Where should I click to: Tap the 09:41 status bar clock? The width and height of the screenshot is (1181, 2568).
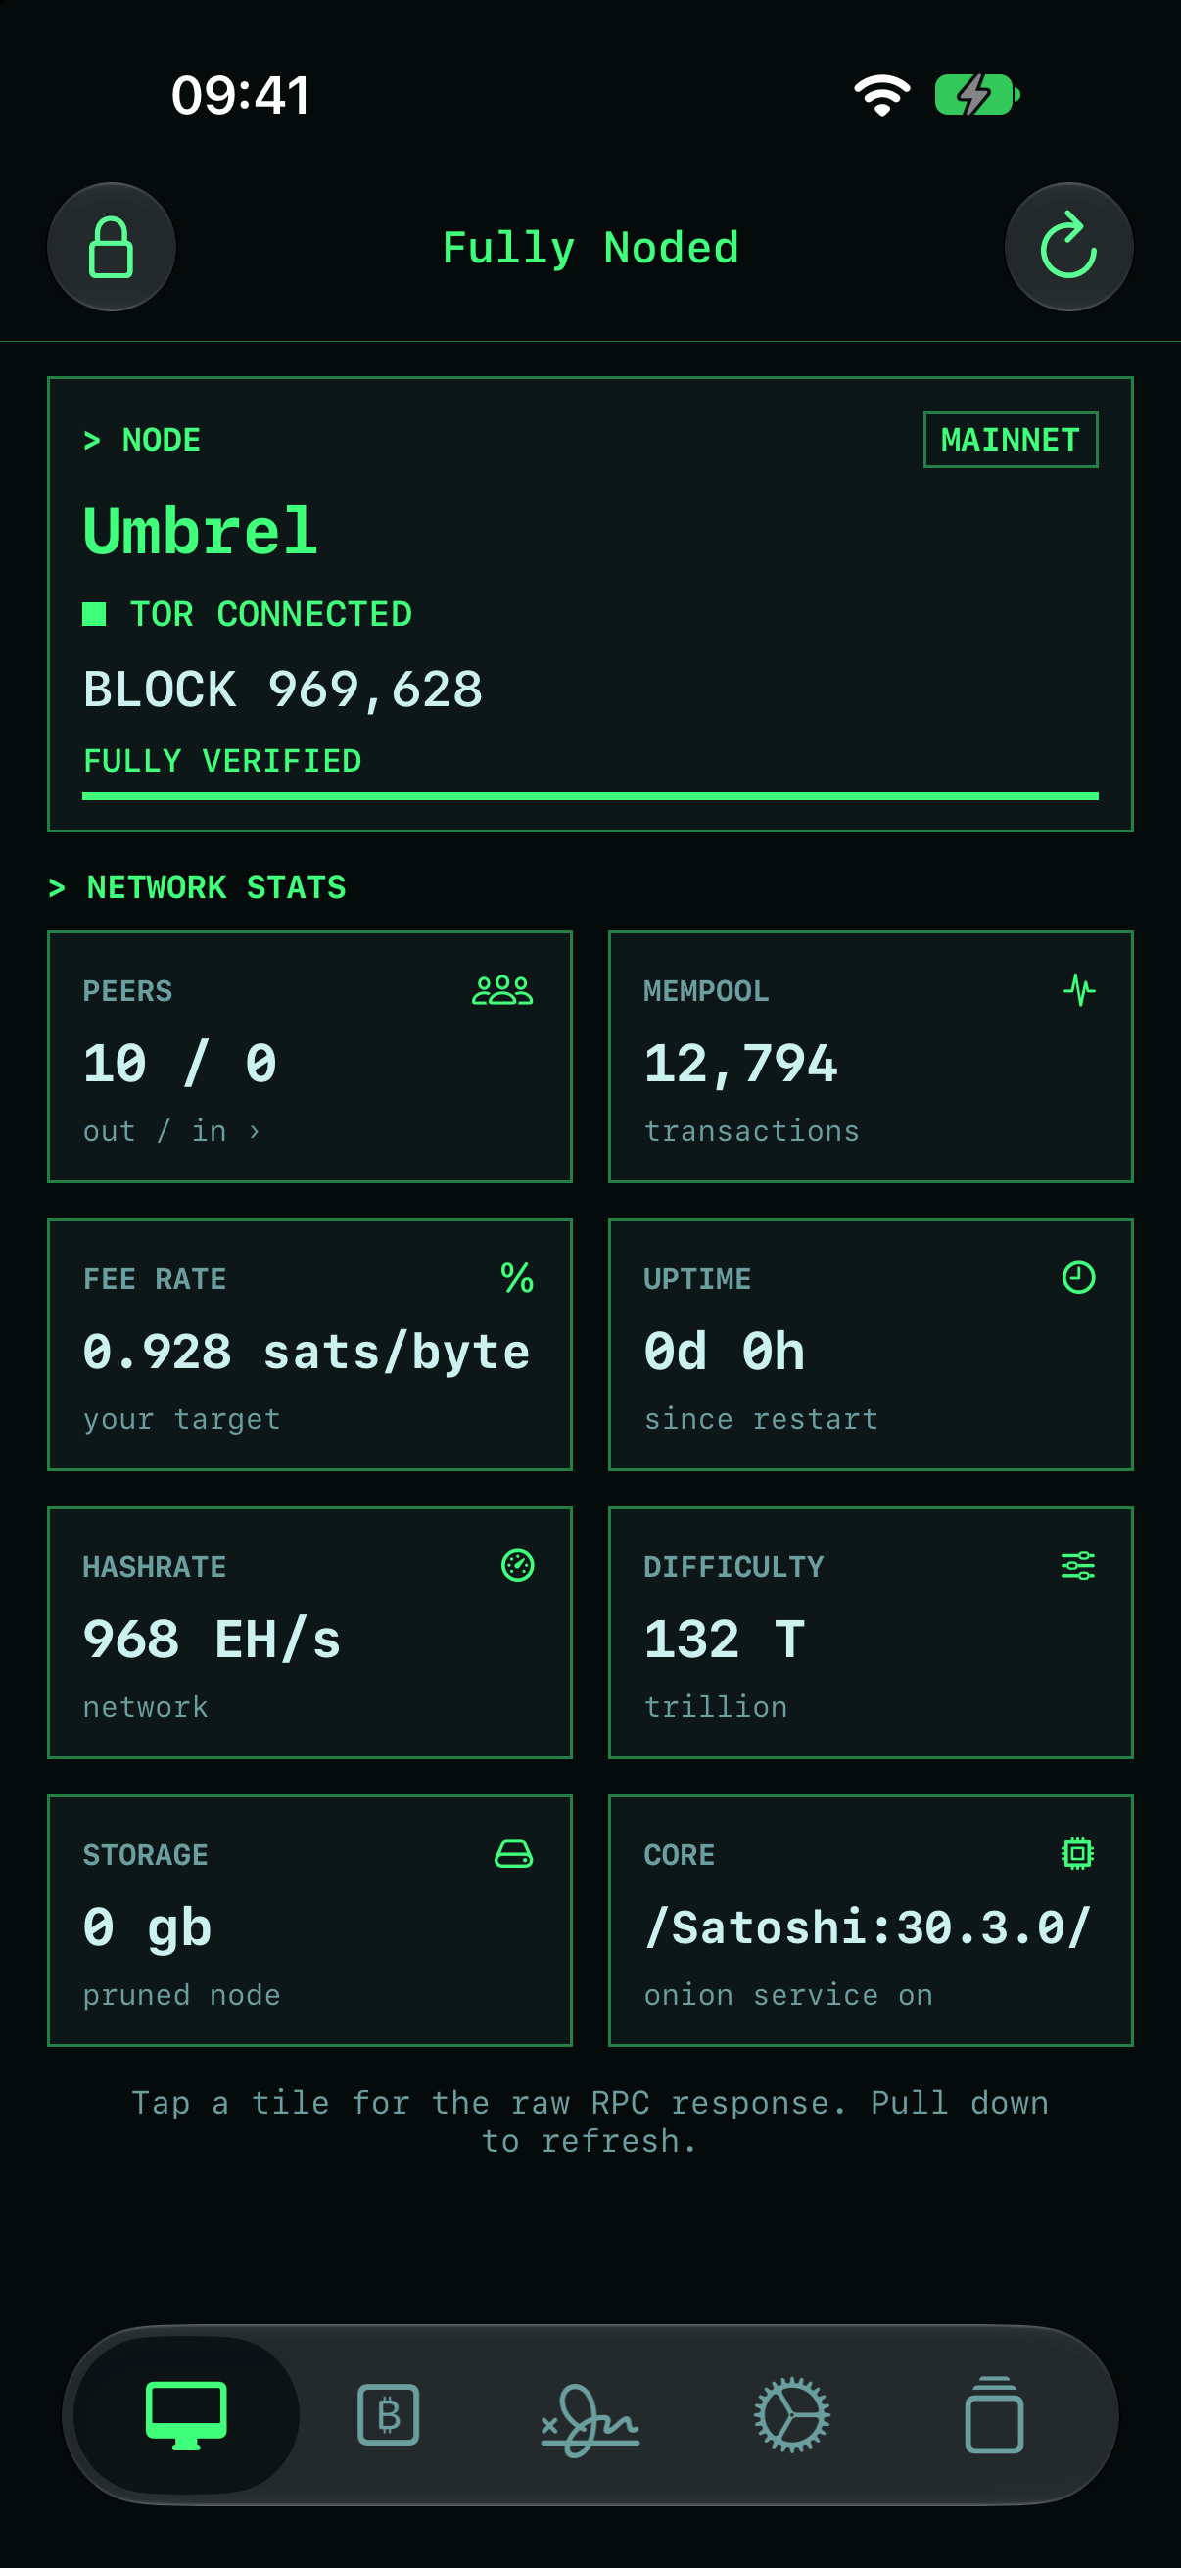pos(240,96)
